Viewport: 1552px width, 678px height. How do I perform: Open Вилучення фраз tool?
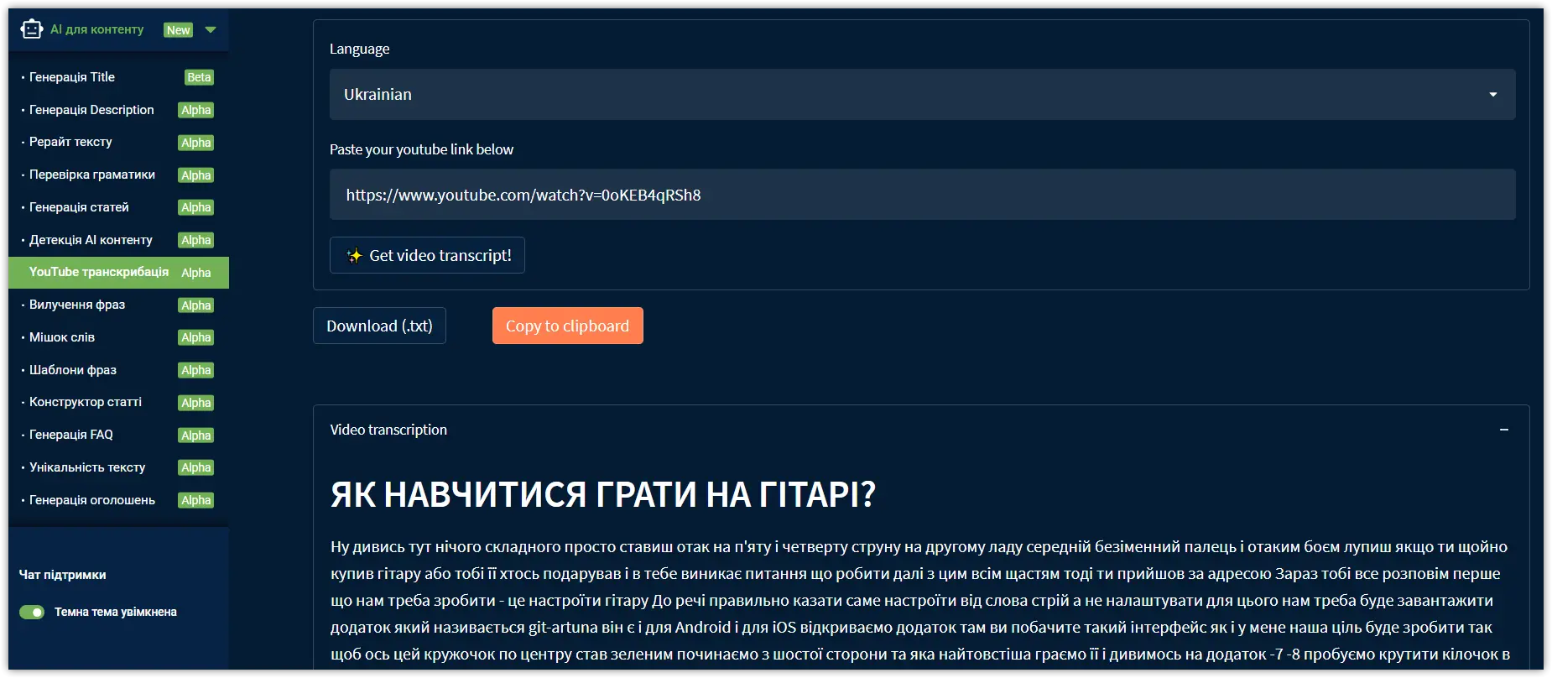77,305
